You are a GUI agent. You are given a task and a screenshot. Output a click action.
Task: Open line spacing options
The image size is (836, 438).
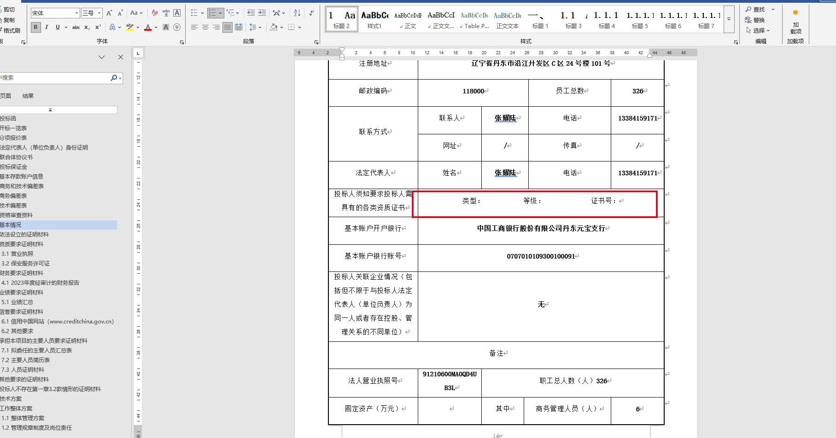(253, 28)
